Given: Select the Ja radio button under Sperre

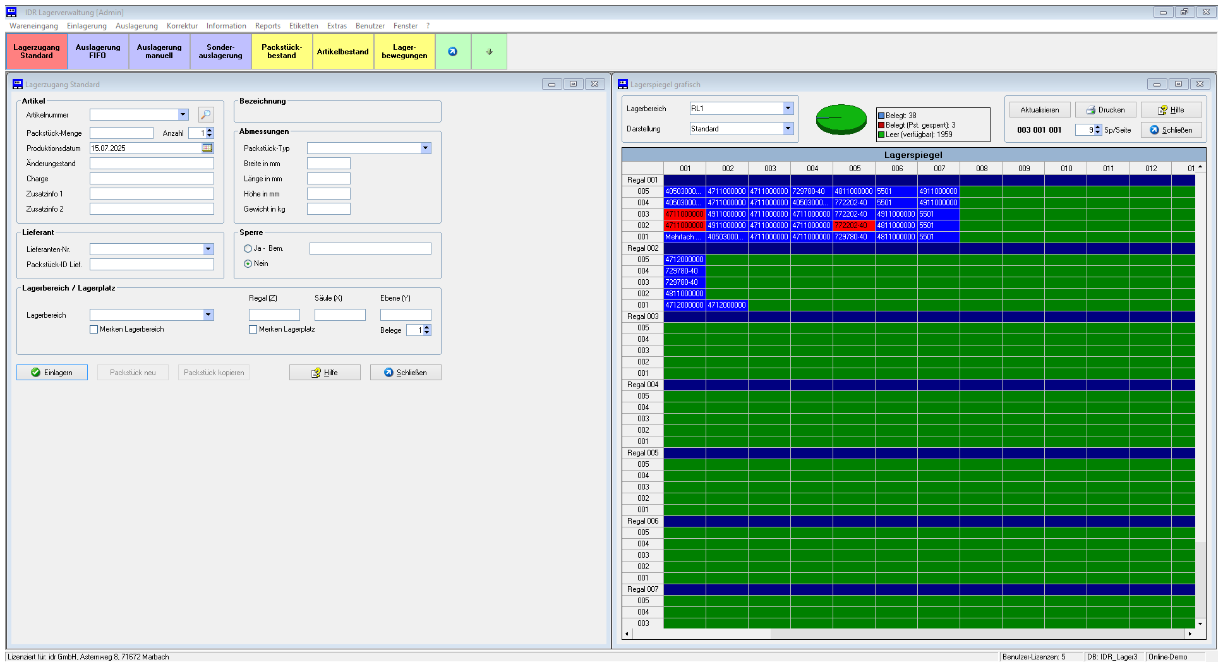Looking at the screenshot, I should click(x=248, y=249).
